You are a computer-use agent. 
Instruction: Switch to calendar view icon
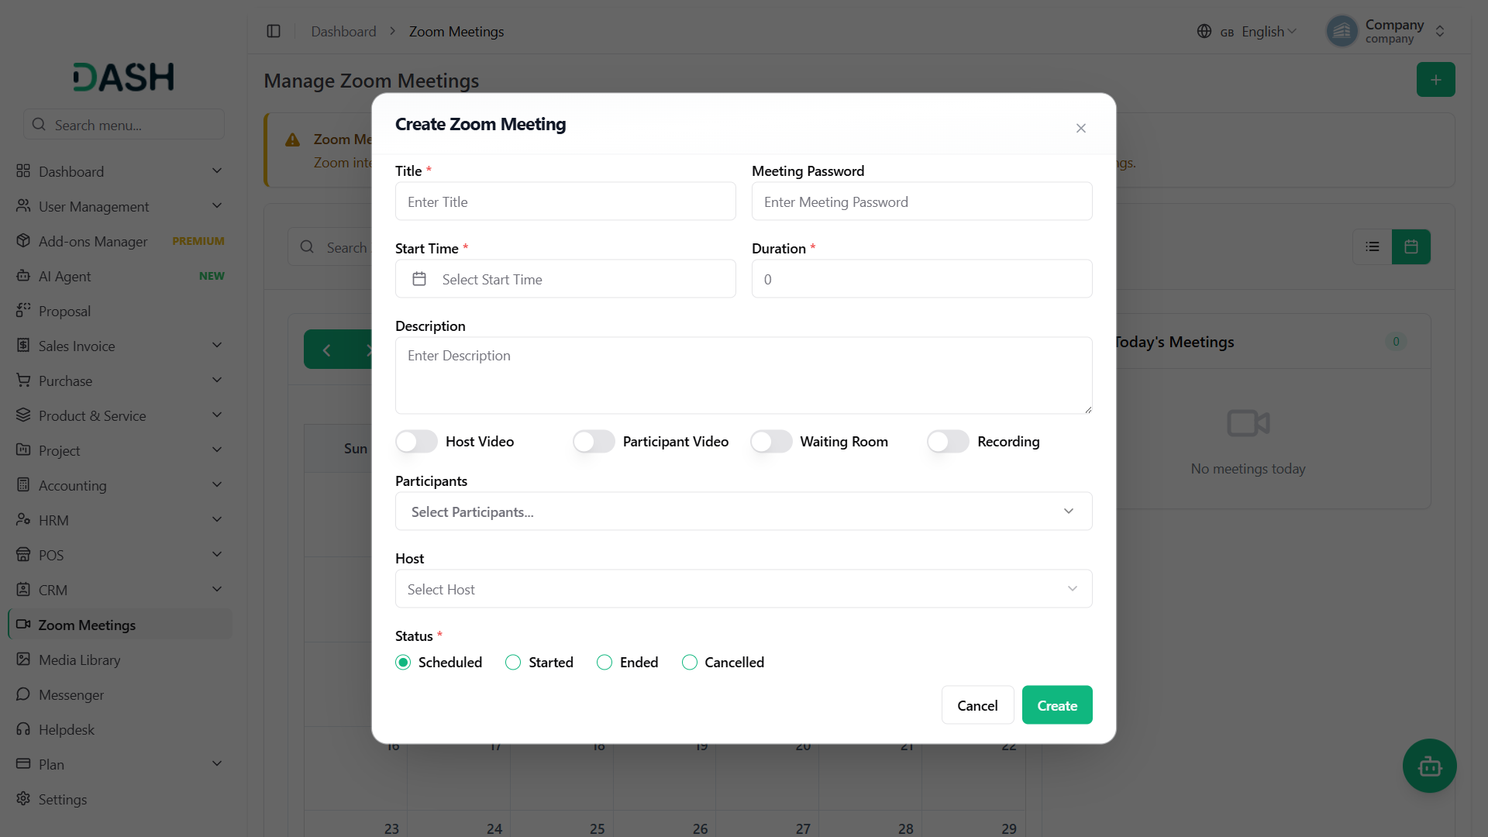pos(1411,246)
